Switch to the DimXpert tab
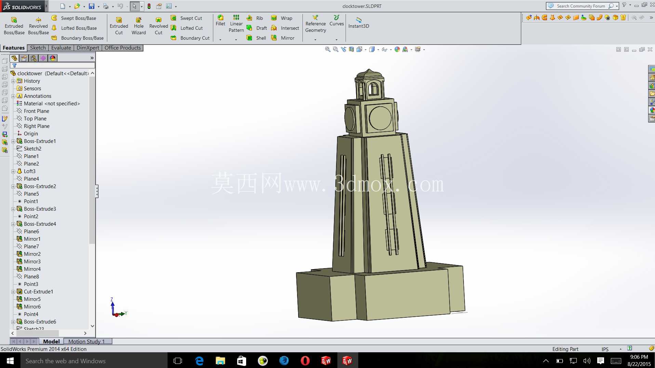655x368 pixels. click(x=88, y=48)
